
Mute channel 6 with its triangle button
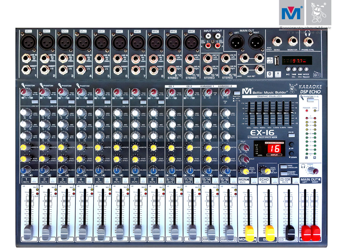point(125,180)
